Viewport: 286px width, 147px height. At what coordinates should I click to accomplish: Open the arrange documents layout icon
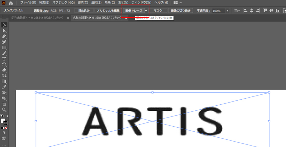tap(176, 3)
